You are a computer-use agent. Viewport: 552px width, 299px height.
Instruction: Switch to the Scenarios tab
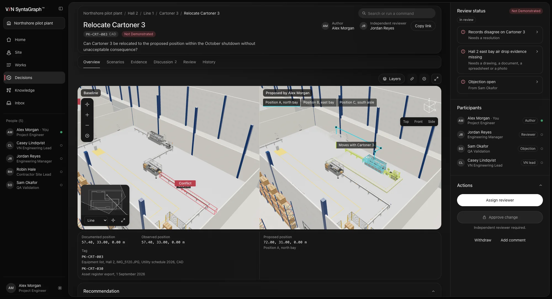coord(115,62)
